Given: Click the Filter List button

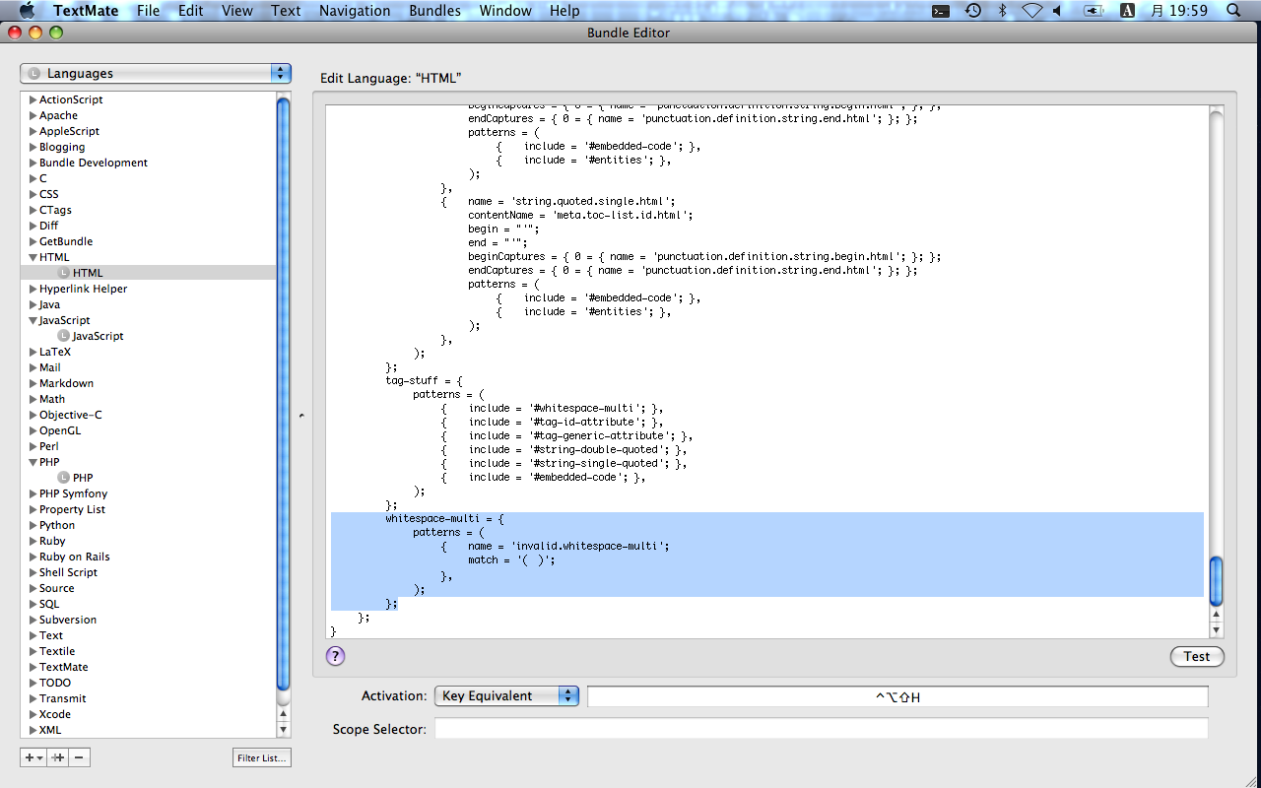Looking at the screenshot, I should point(262,757).
